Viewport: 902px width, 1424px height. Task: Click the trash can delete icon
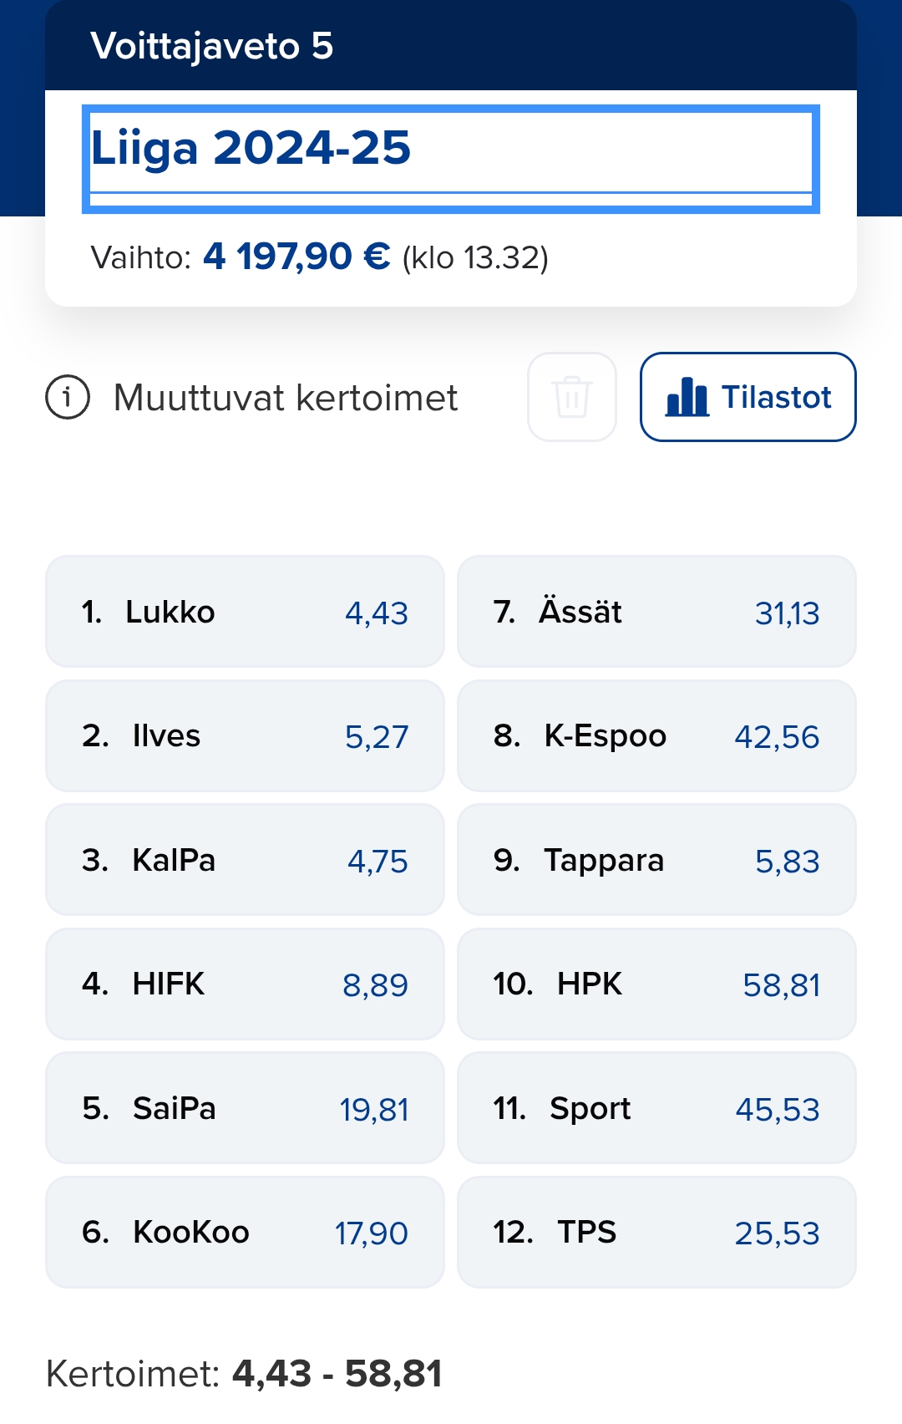click(572, 397)
